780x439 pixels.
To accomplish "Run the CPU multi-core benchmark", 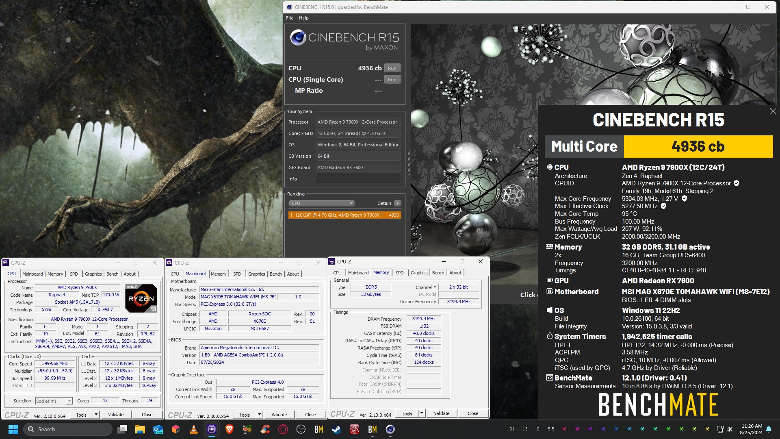I will (x=392, y=68).
